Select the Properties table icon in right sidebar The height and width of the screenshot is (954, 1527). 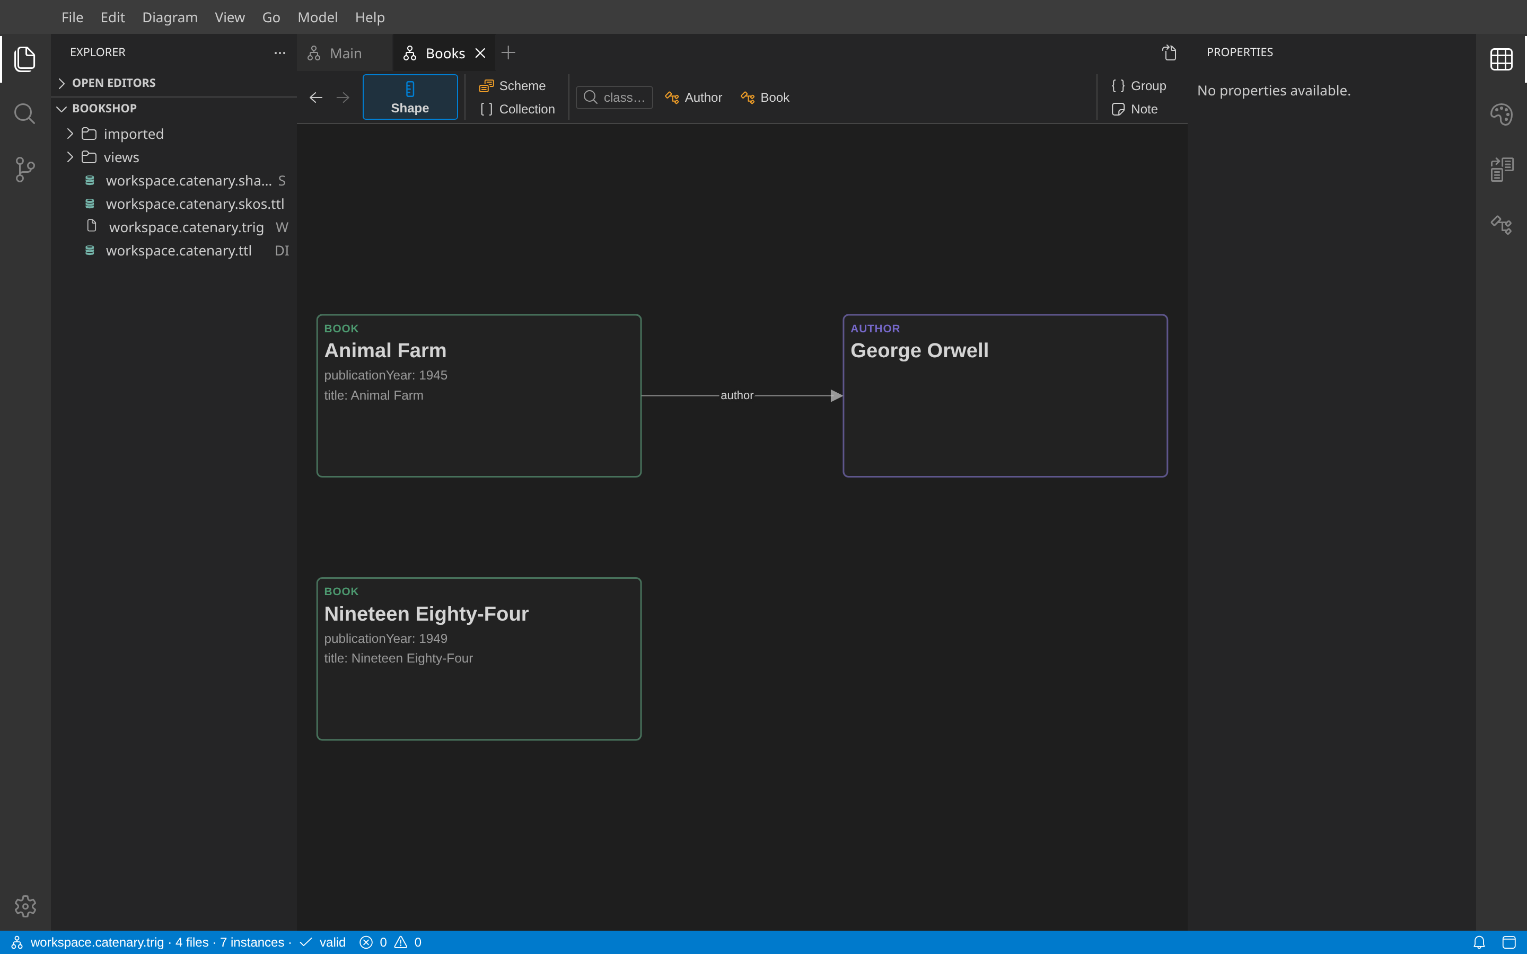pyautogui.click(x=1501, y=59)
